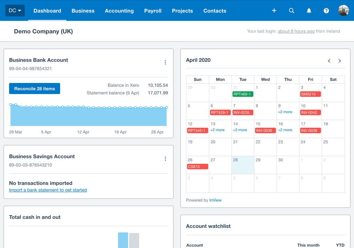Open the InView link
The width and height of the screenshot is (354, 248).
coord(215,200)
